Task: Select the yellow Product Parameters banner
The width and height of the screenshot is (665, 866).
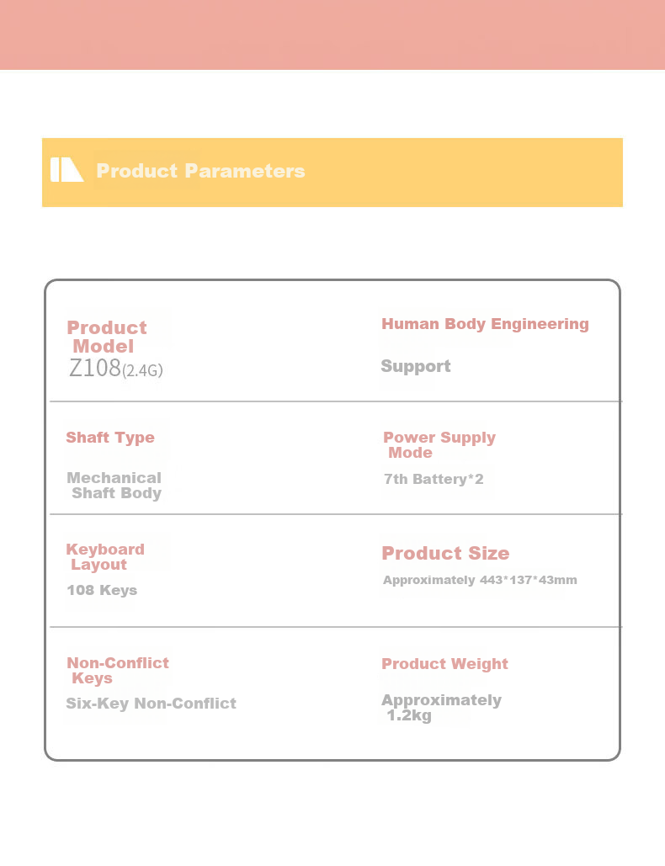Action: (332, 173)
